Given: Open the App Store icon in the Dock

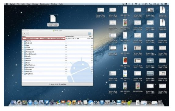Looking at the screenshot, I should (30, 102).
